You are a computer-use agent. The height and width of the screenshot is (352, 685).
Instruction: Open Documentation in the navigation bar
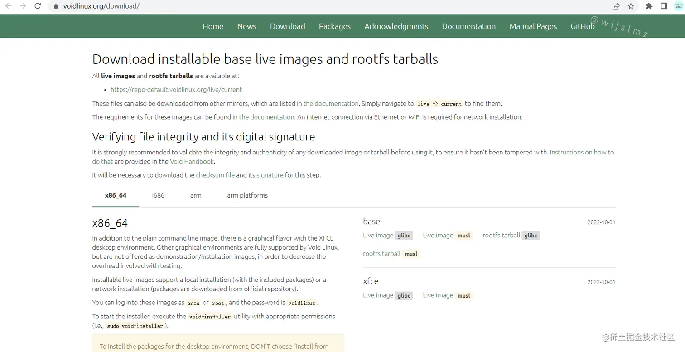tap(469, 26)
